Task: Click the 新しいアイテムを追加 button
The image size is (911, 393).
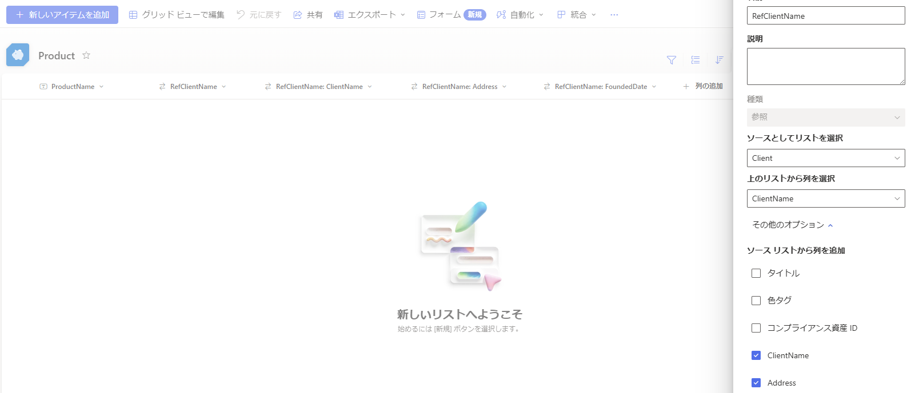Action: click(x=62, y=15)
